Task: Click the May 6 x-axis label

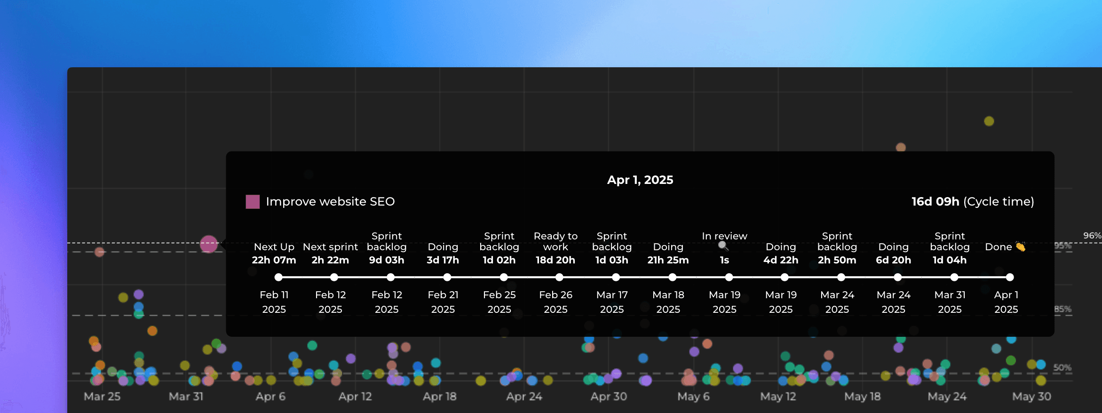Action: coord(694,397)
